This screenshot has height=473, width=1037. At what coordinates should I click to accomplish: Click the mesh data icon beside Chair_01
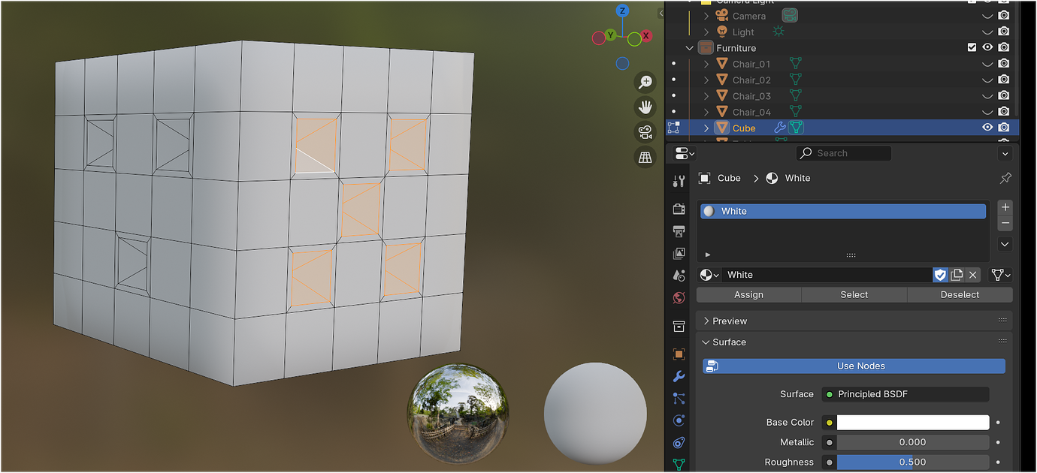795,64
